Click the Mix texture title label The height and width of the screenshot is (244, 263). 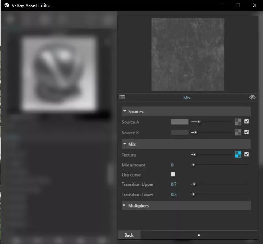(187, 98)
